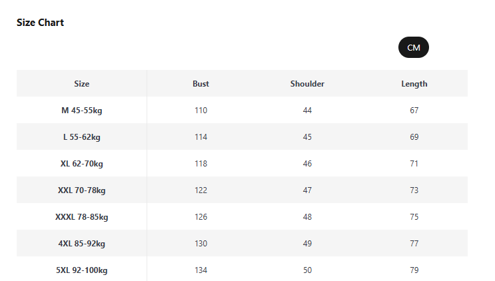Select the 5XL 92-100kg size row

tap(81, 270)
